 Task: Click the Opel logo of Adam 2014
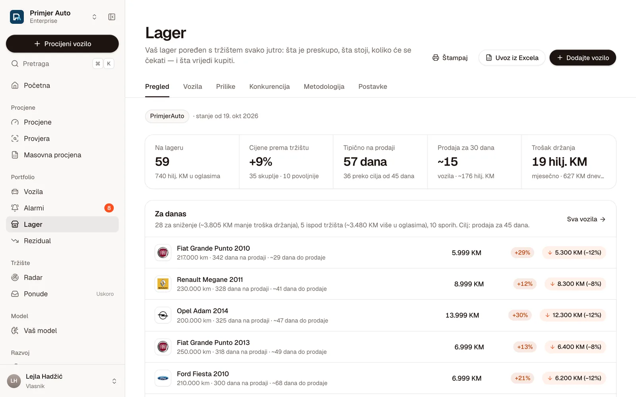tap(163, 315)
